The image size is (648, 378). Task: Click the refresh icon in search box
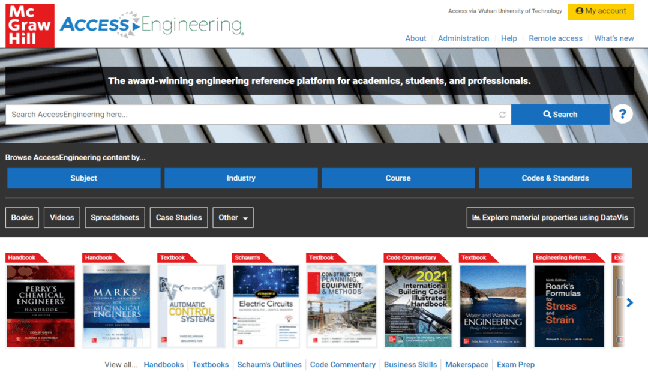[502, 115]
